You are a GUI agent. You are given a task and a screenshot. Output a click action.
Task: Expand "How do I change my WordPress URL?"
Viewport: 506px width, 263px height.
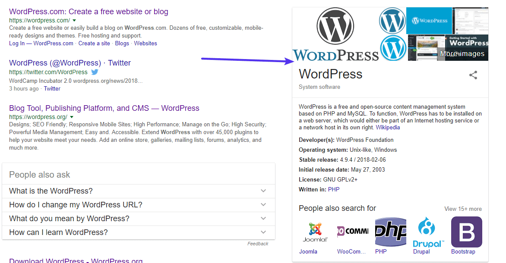coord(263,205)
